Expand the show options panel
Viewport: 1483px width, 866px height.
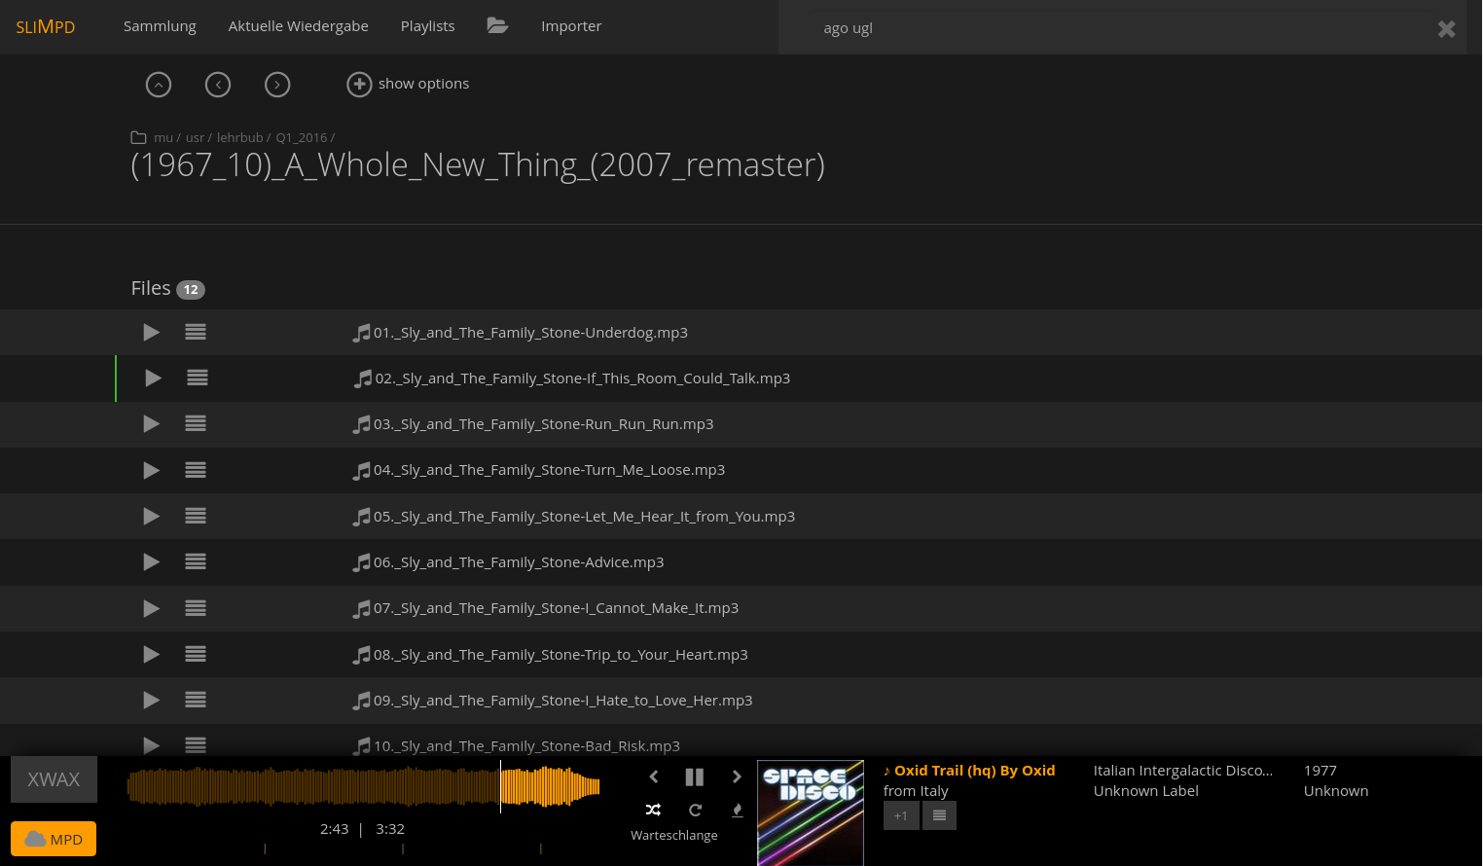(409, 85)
